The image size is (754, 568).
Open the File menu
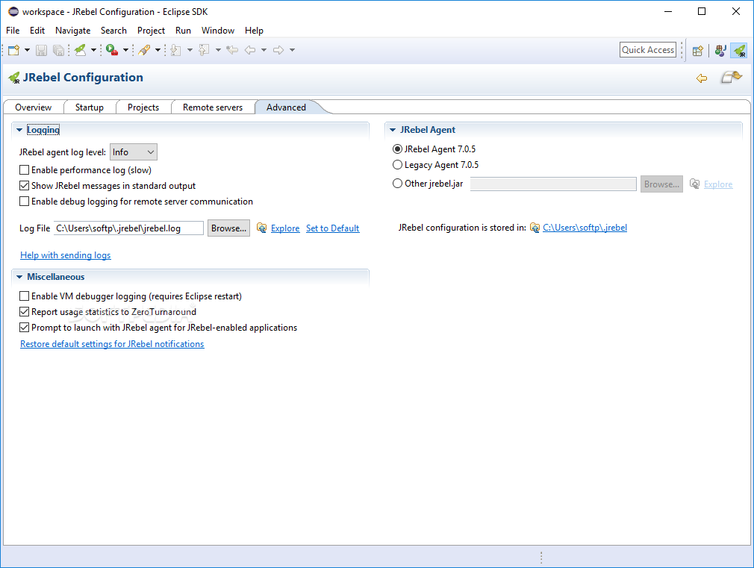[x=13, y=31]
